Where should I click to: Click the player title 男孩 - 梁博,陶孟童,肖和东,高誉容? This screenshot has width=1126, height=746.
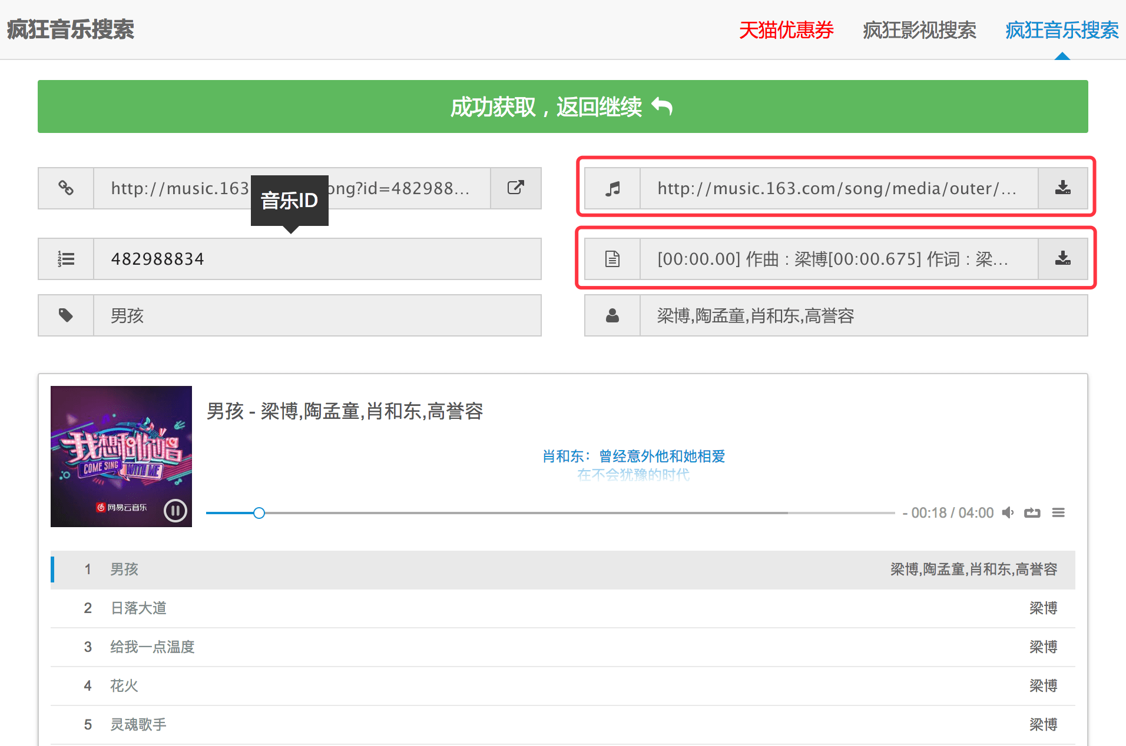point(345,411)
